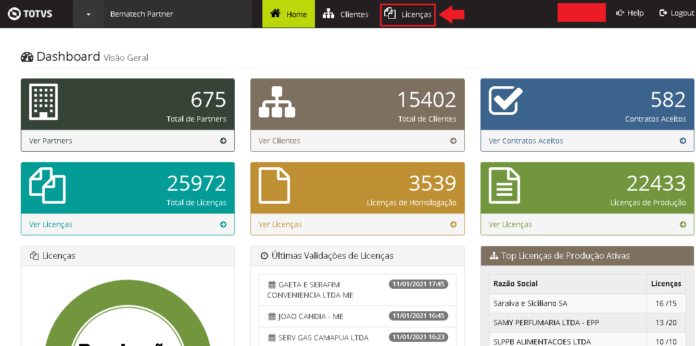Click the checkmark icon on Contratos card
The width and height of the screenshot is (696, 346).
pos(505,100)
